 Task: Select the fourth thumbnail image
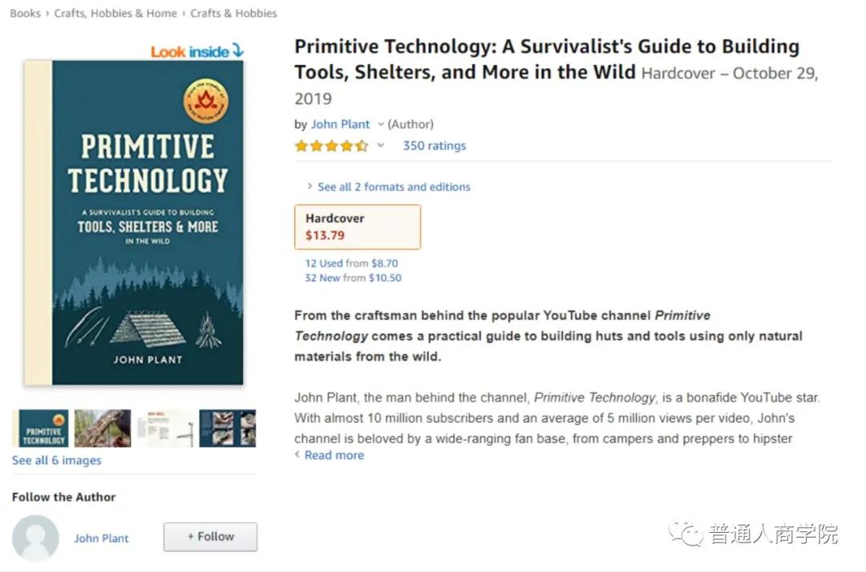pyautogui.click(x=227, y=429)
